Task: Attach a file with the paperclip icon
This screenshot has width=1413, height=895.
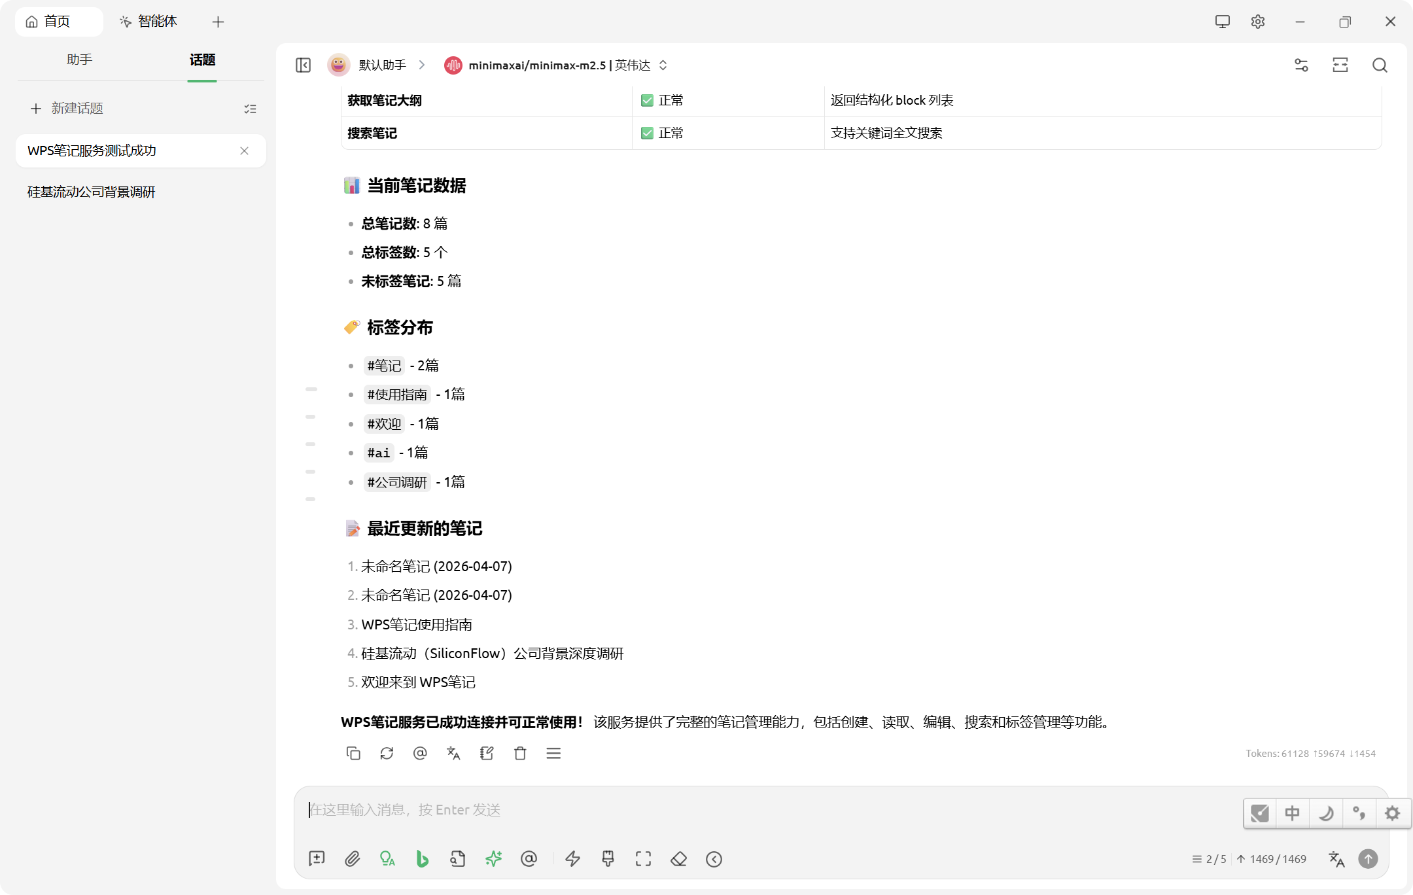Action: (352, 858)
